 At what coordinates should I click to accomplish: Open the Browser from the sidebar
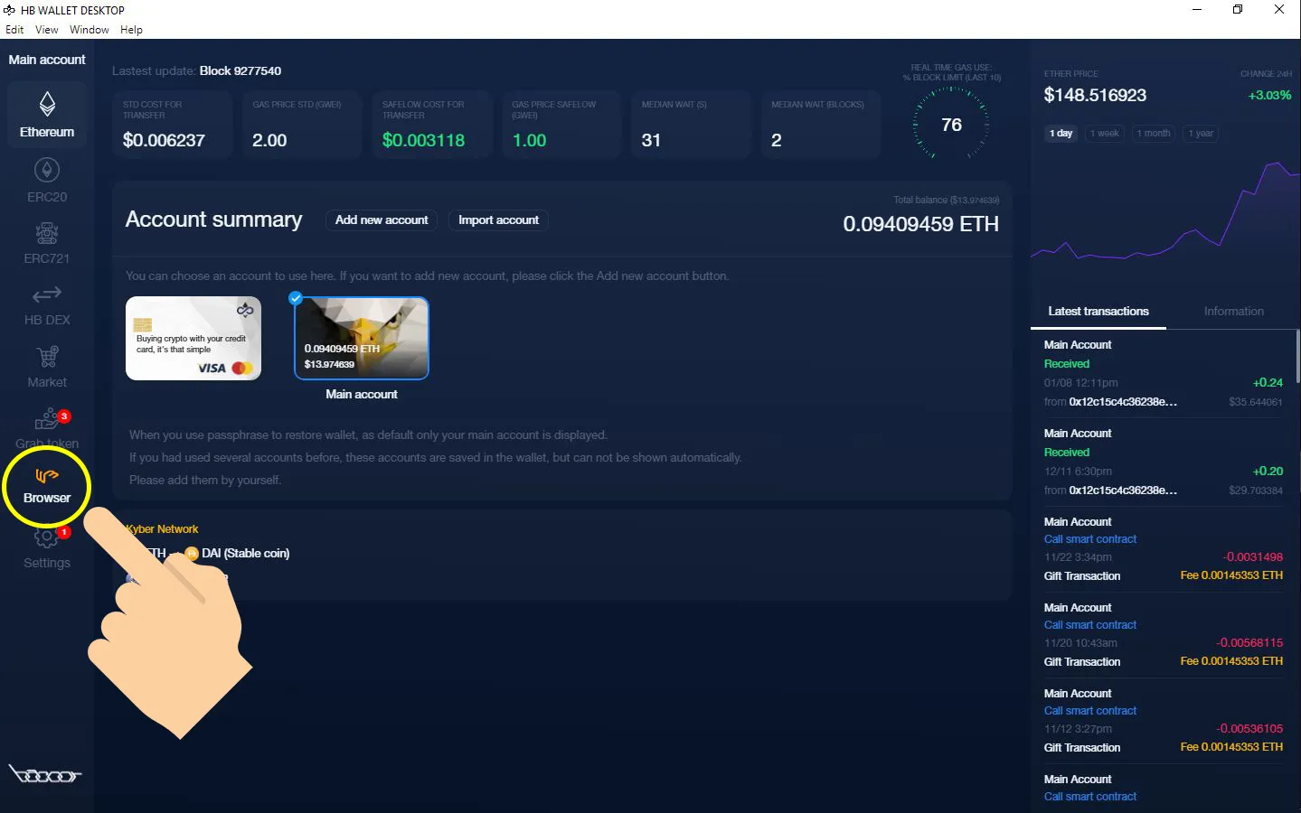pos(46,486)
